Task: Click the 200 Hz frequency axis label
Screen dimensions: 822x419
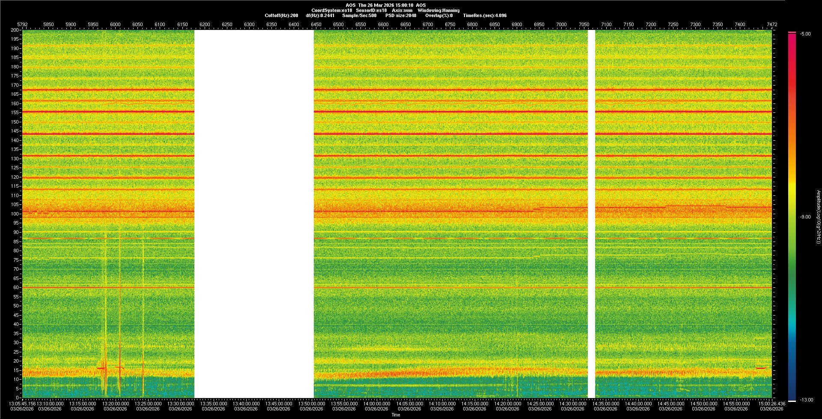Action: click(15, 30)
